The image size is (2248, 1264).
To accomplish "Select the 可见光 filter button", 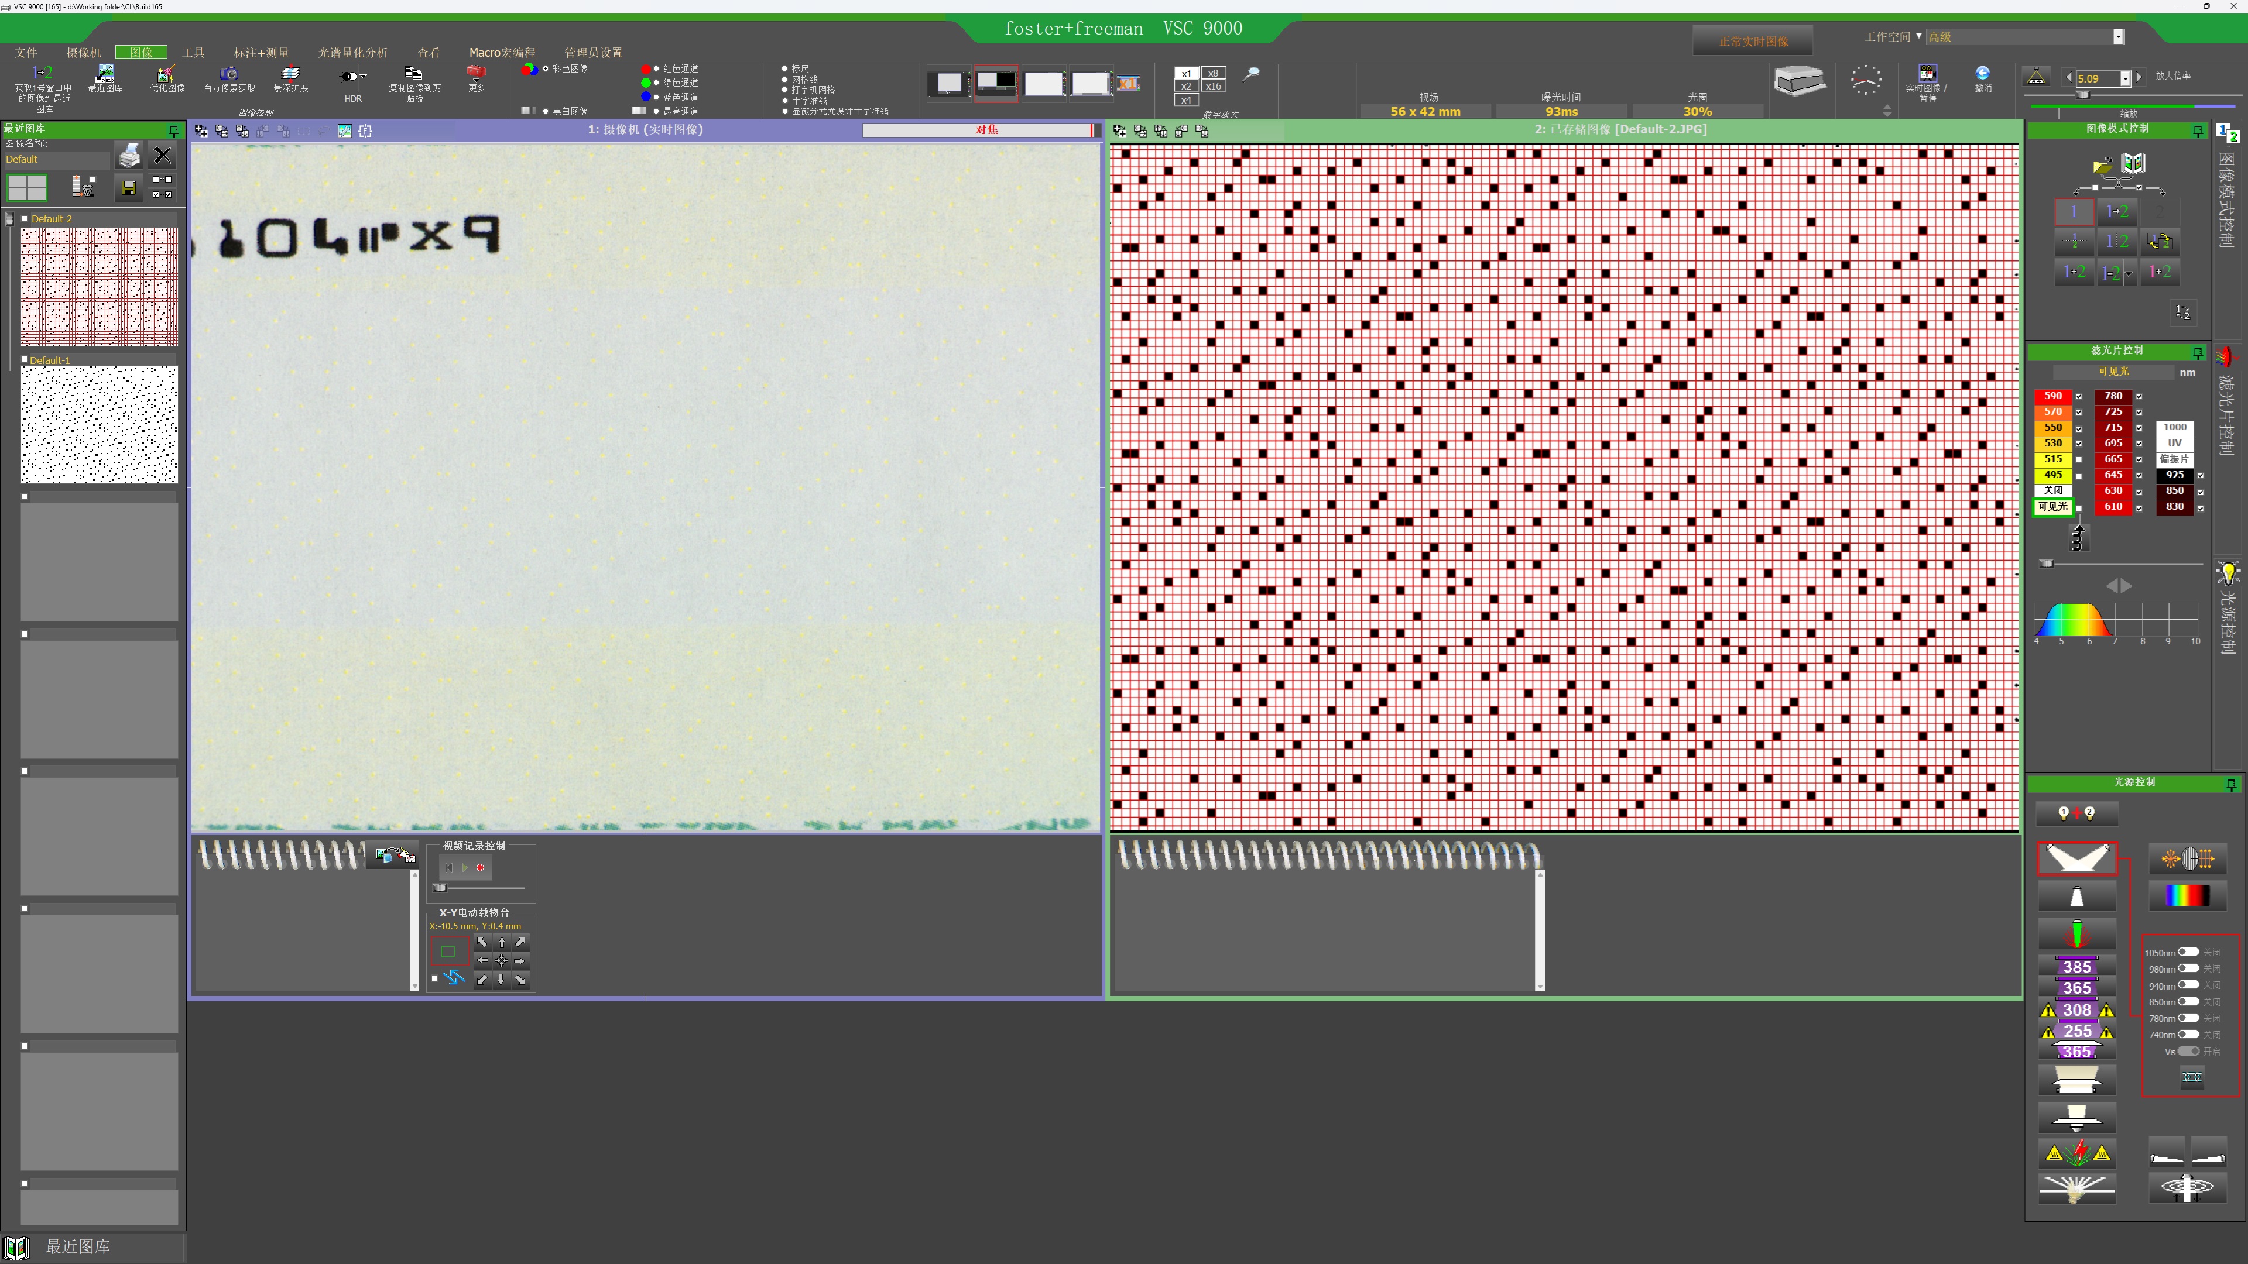I will click(2052, 507).
